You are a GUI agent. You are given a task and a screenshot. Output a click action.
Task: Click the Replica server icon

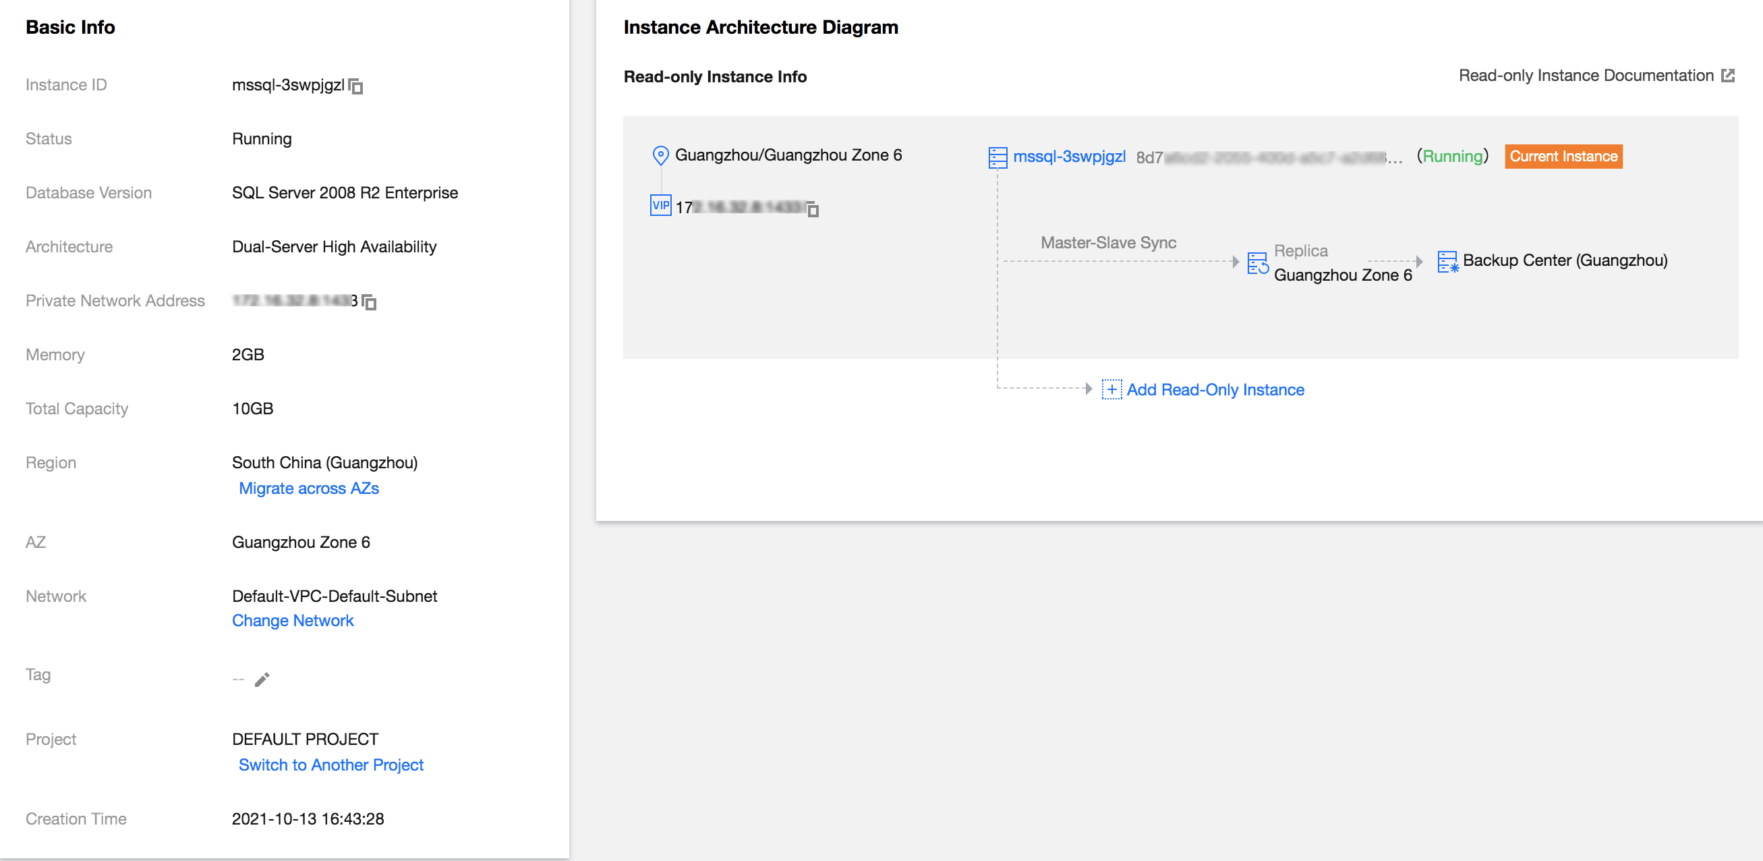click(1257, 263)
